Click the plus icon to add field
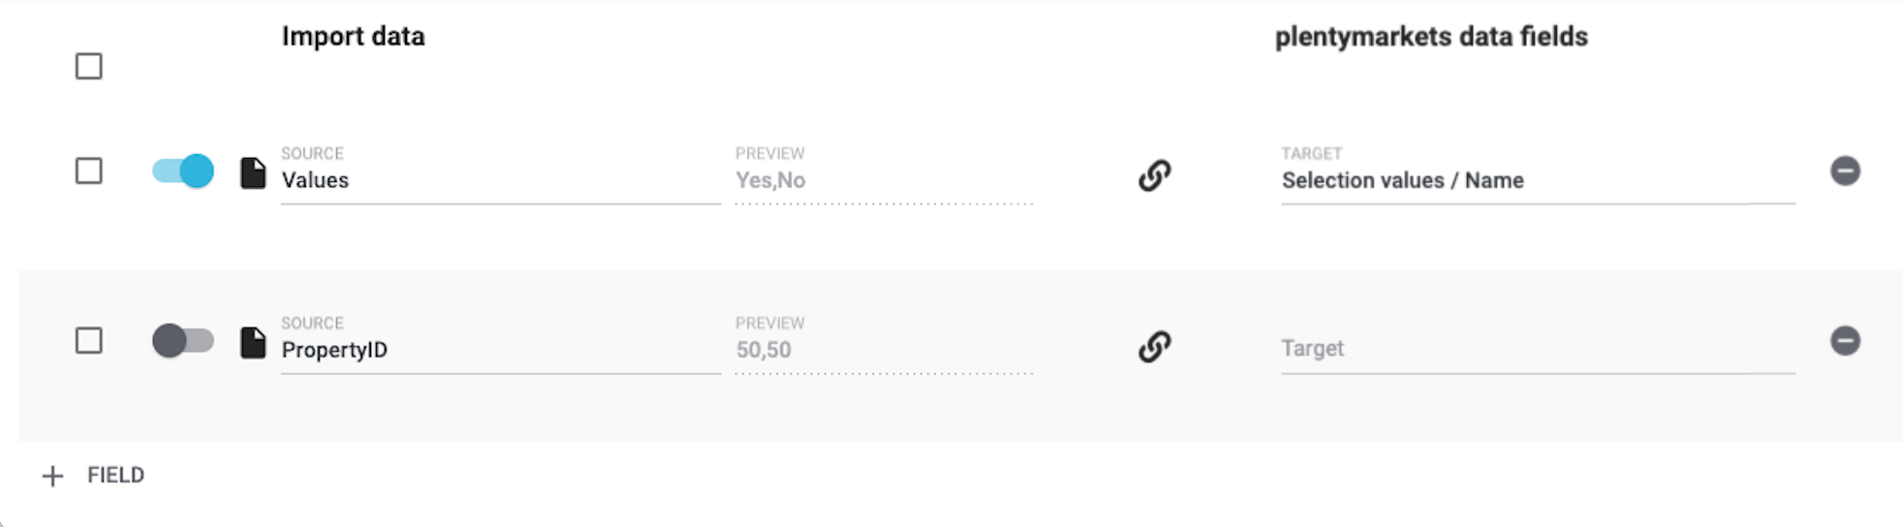Screen dimensions: 1903x527 [53, 476]
